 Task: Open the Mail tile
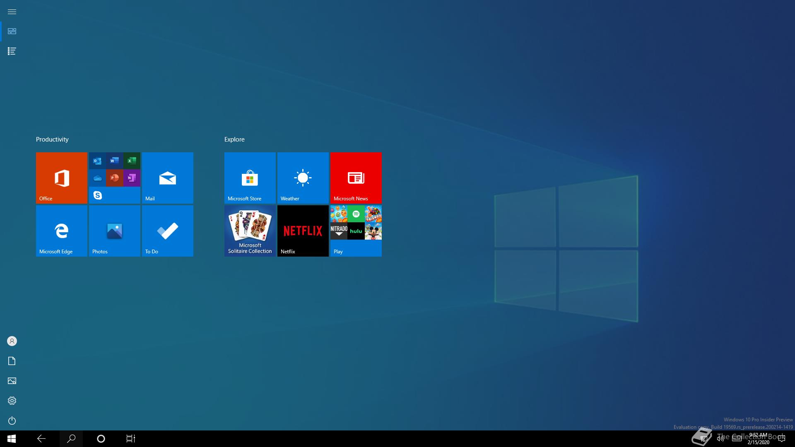[x=168, y=178]
